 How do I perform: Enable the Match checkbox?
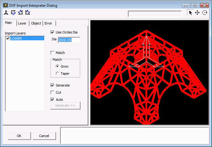point(52,53)
